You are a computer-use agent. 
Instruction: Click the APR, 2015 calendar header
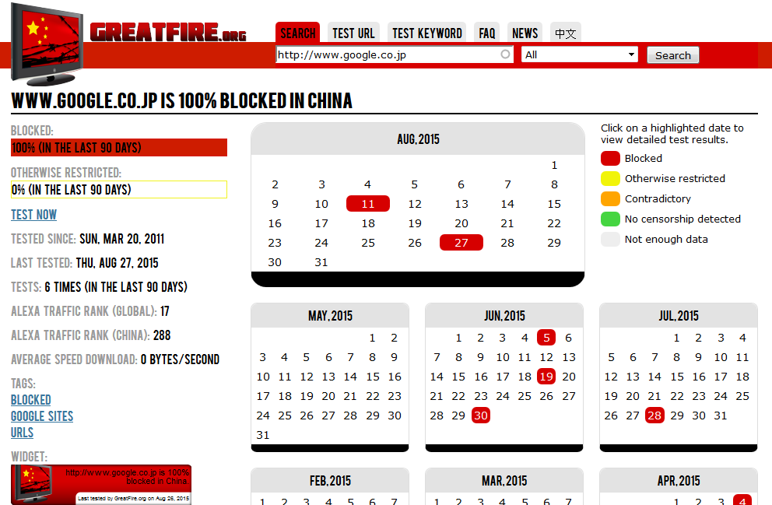679,480
